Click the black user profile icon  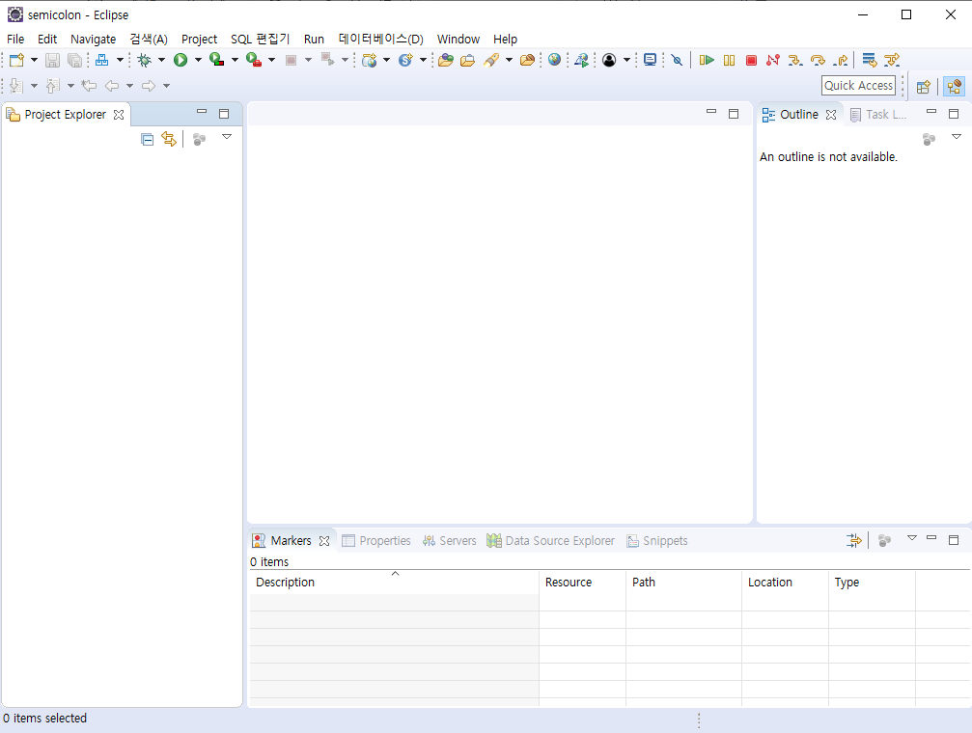point(609,60)
